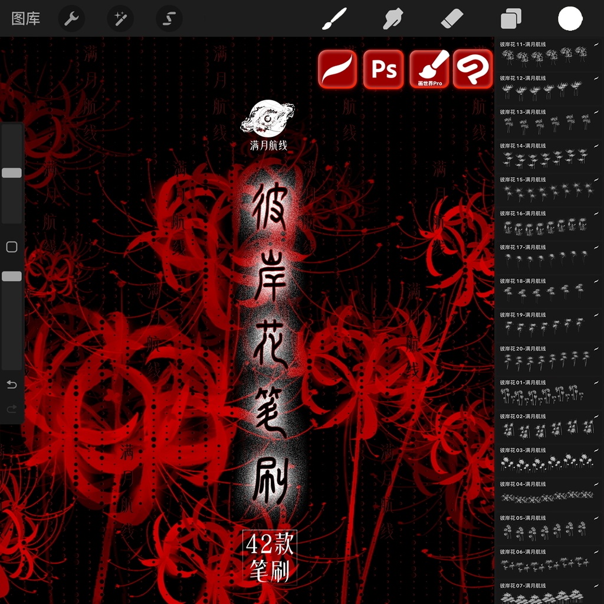Select brush 彼岸花07-满月航线
This screenshot has width=604, height=604.
(x=549, y=592)
